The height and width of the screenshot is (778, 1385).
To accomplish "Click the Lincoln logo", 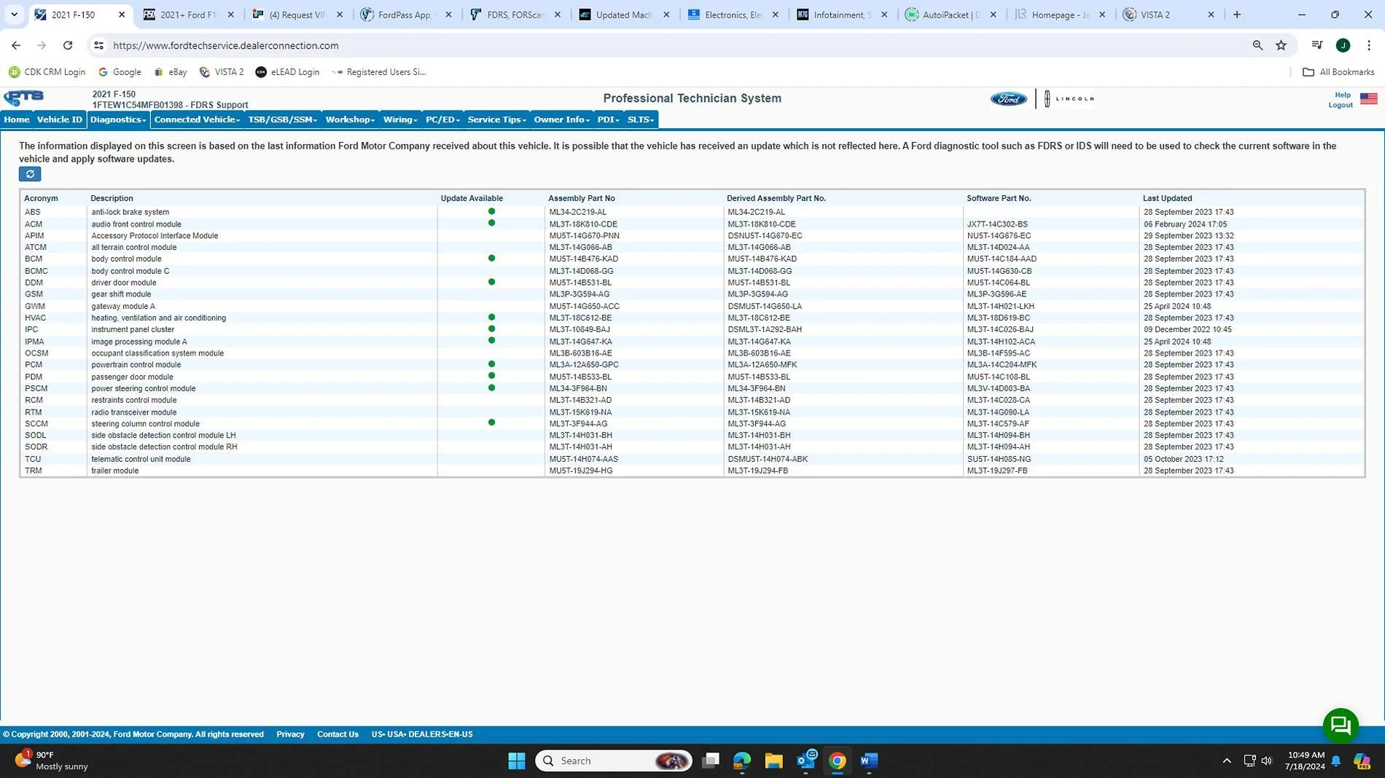I will click(1069, 99).
